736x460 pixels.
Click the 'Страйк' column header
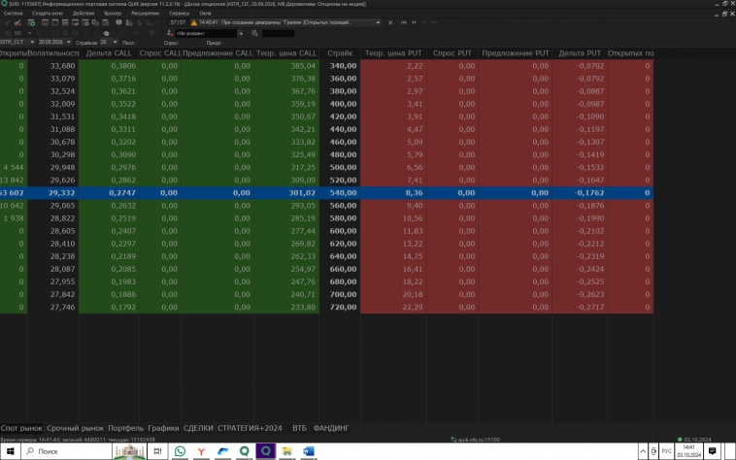pyautogui.click(x=340, y=52)
